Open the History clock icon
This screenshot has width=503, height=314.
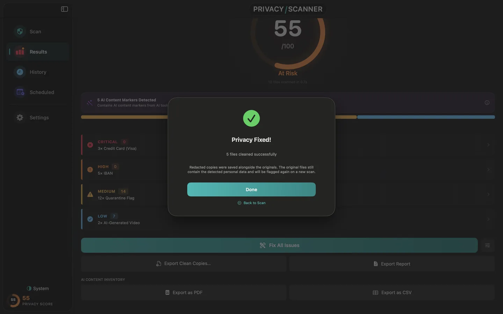click(20, 72)
